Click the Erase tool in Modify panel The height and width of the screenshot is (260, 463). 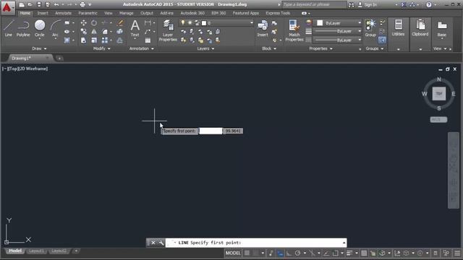point(120,22)
